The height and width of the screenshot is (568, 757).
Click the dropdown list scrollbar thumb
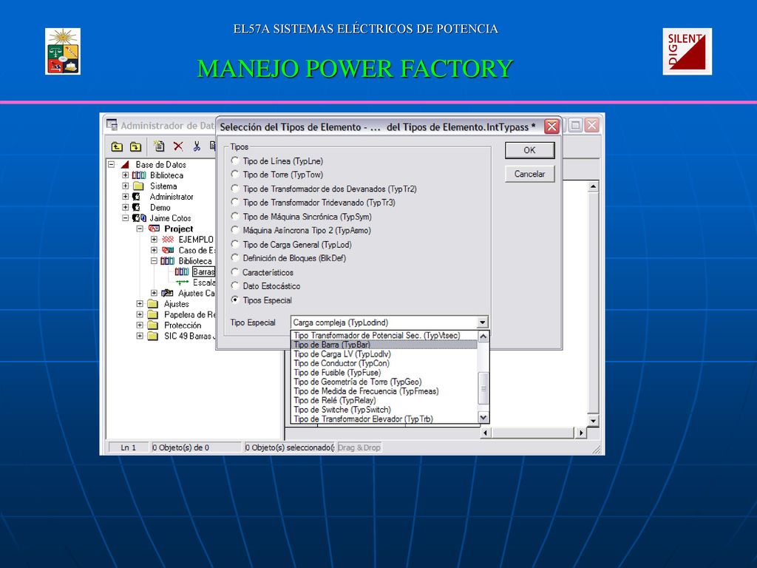pyautogui.click(x=483, y=388)
